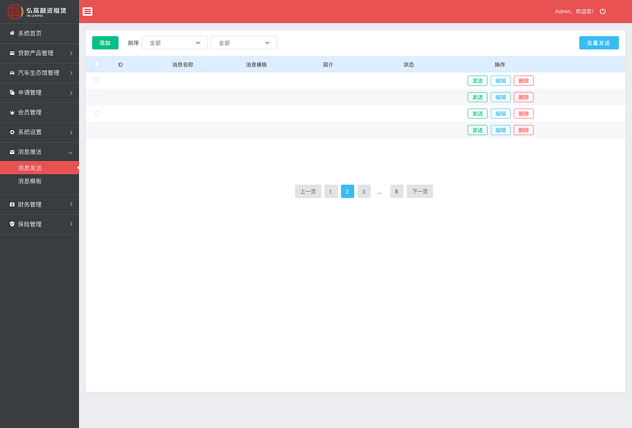
Task: Tick the checkbox in the second table row
Action: point(97,97)
